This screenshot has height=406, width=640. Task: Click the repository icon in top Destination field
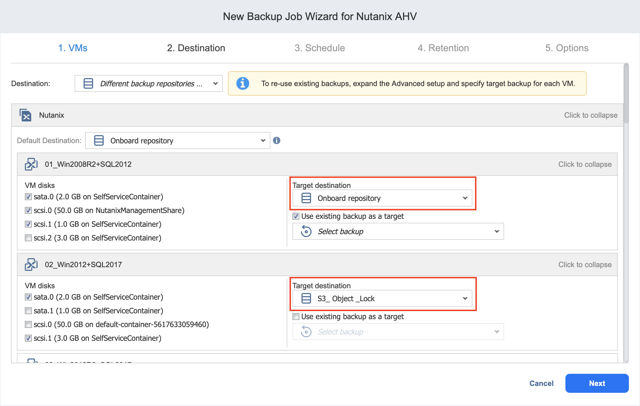coord(88,83)
